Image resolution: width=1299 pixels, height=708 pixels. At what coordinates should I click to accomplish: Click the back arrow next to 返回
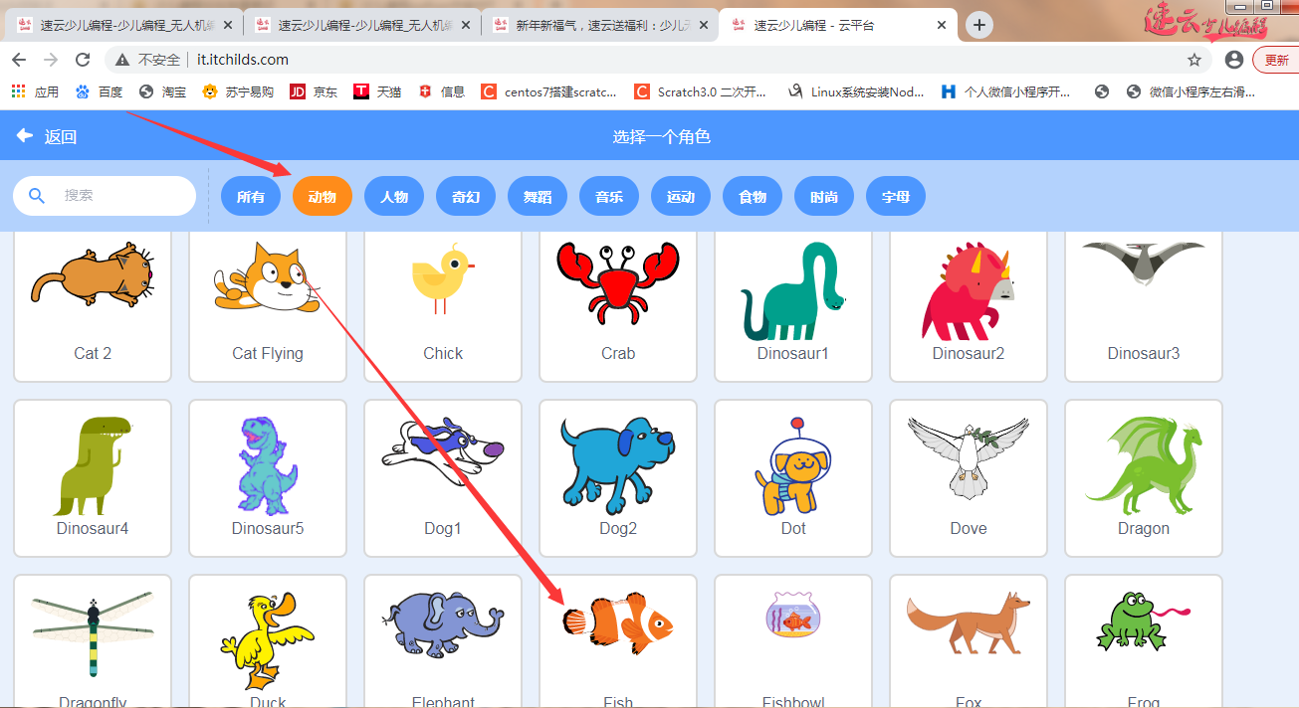(x=23, y=135)
